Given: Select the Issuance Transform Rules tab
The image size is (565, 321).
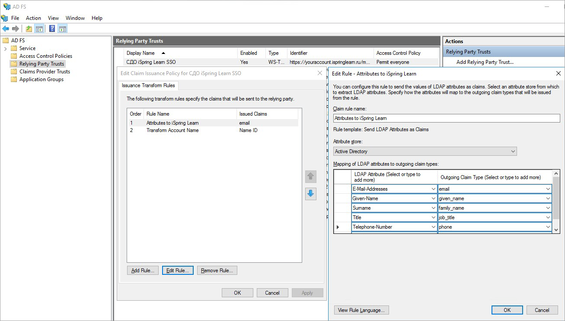Looking at the screenshot, I should (148, 85).
